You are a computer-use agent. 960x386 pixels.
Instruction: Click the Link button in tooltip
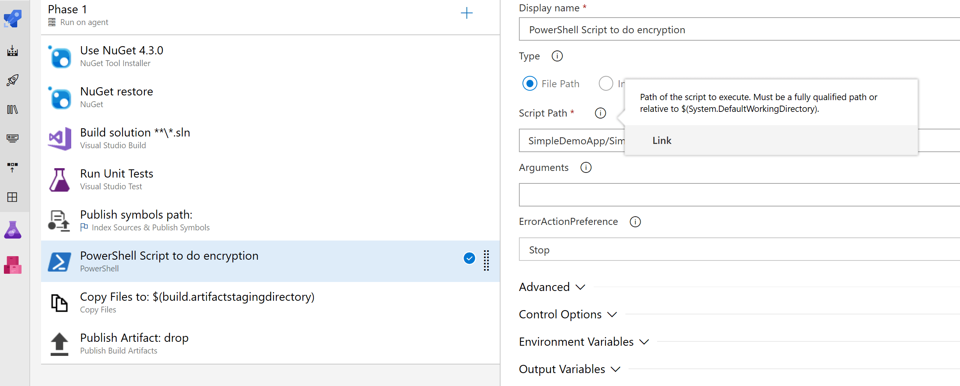tap(662, 141)
